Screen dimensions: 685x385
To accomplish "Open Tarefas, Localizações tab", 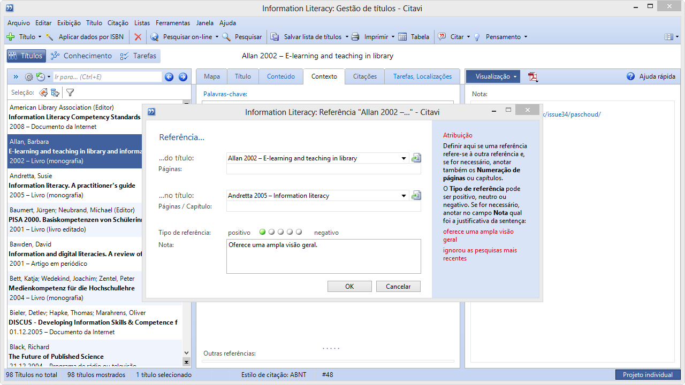I will tap(423, 76).
